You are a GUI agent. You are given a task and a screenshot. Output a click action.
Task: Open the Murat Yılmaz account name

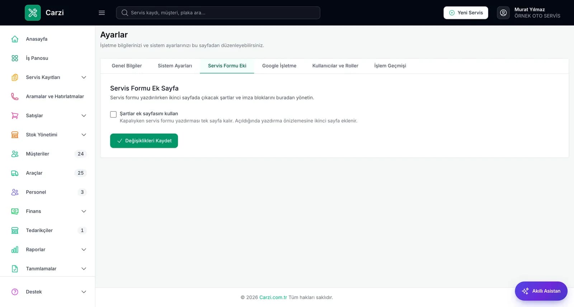click(530, 10)
